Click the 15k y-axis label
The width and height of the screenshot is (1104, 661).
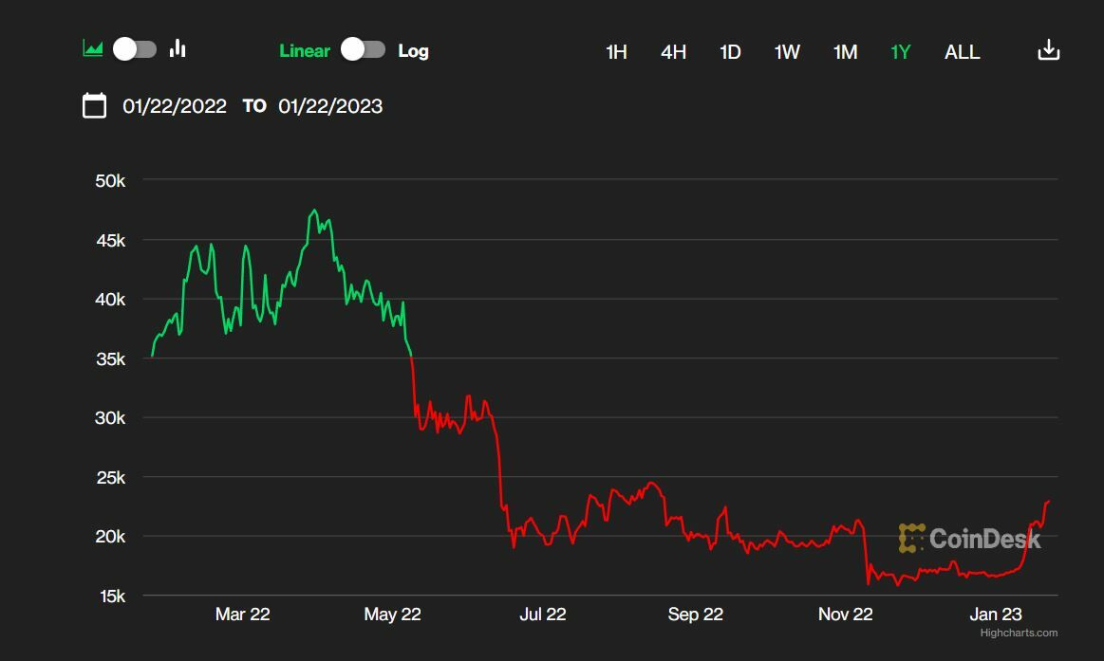click(112, 597)
